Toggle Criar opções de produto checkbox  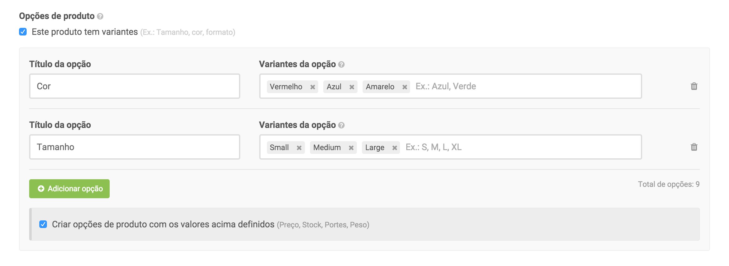point(43,224)
